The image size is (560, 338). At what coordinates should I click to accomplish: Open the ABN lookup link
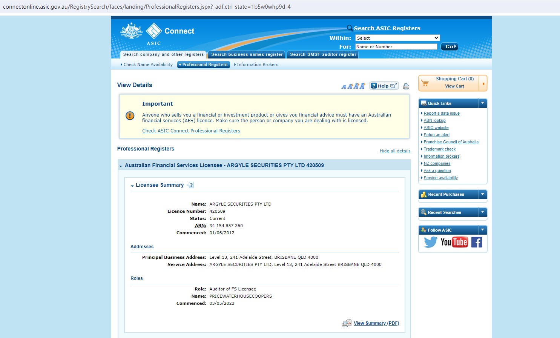[434, 120]
